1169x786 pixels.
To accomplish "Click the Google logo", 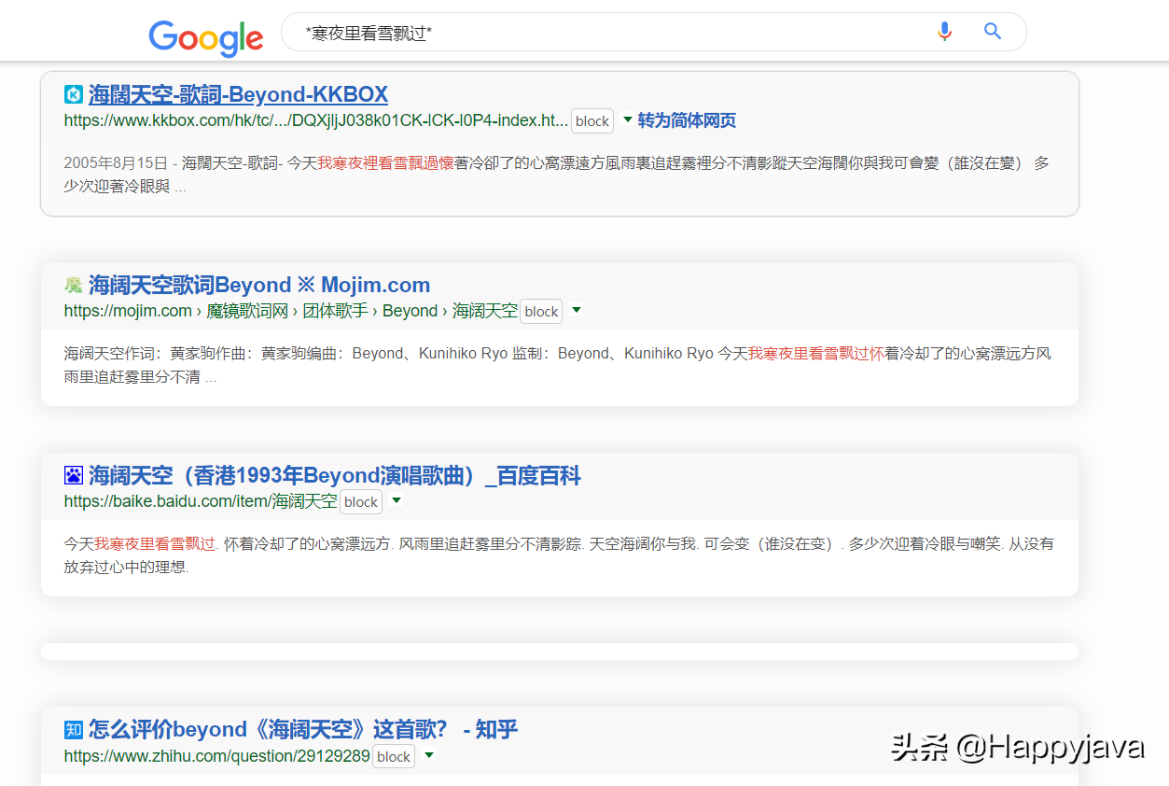I will (x=206, y=36).
